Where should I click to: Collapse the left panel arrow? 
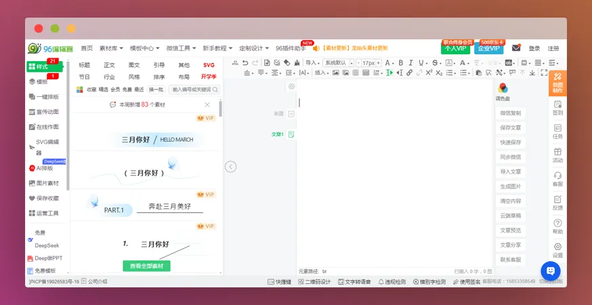(231, 166)
